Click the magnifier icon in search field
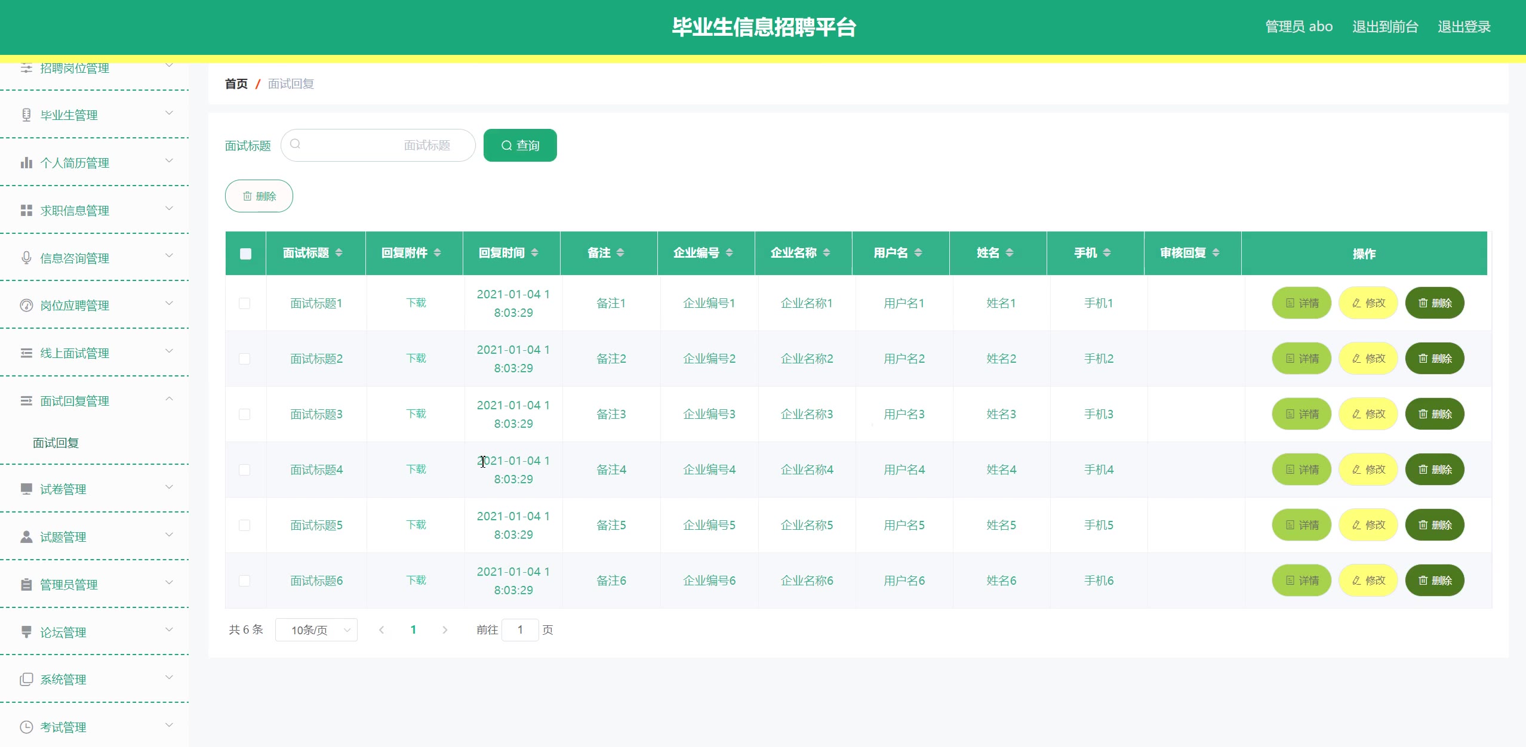1526x747 pixels. point(295,144)
